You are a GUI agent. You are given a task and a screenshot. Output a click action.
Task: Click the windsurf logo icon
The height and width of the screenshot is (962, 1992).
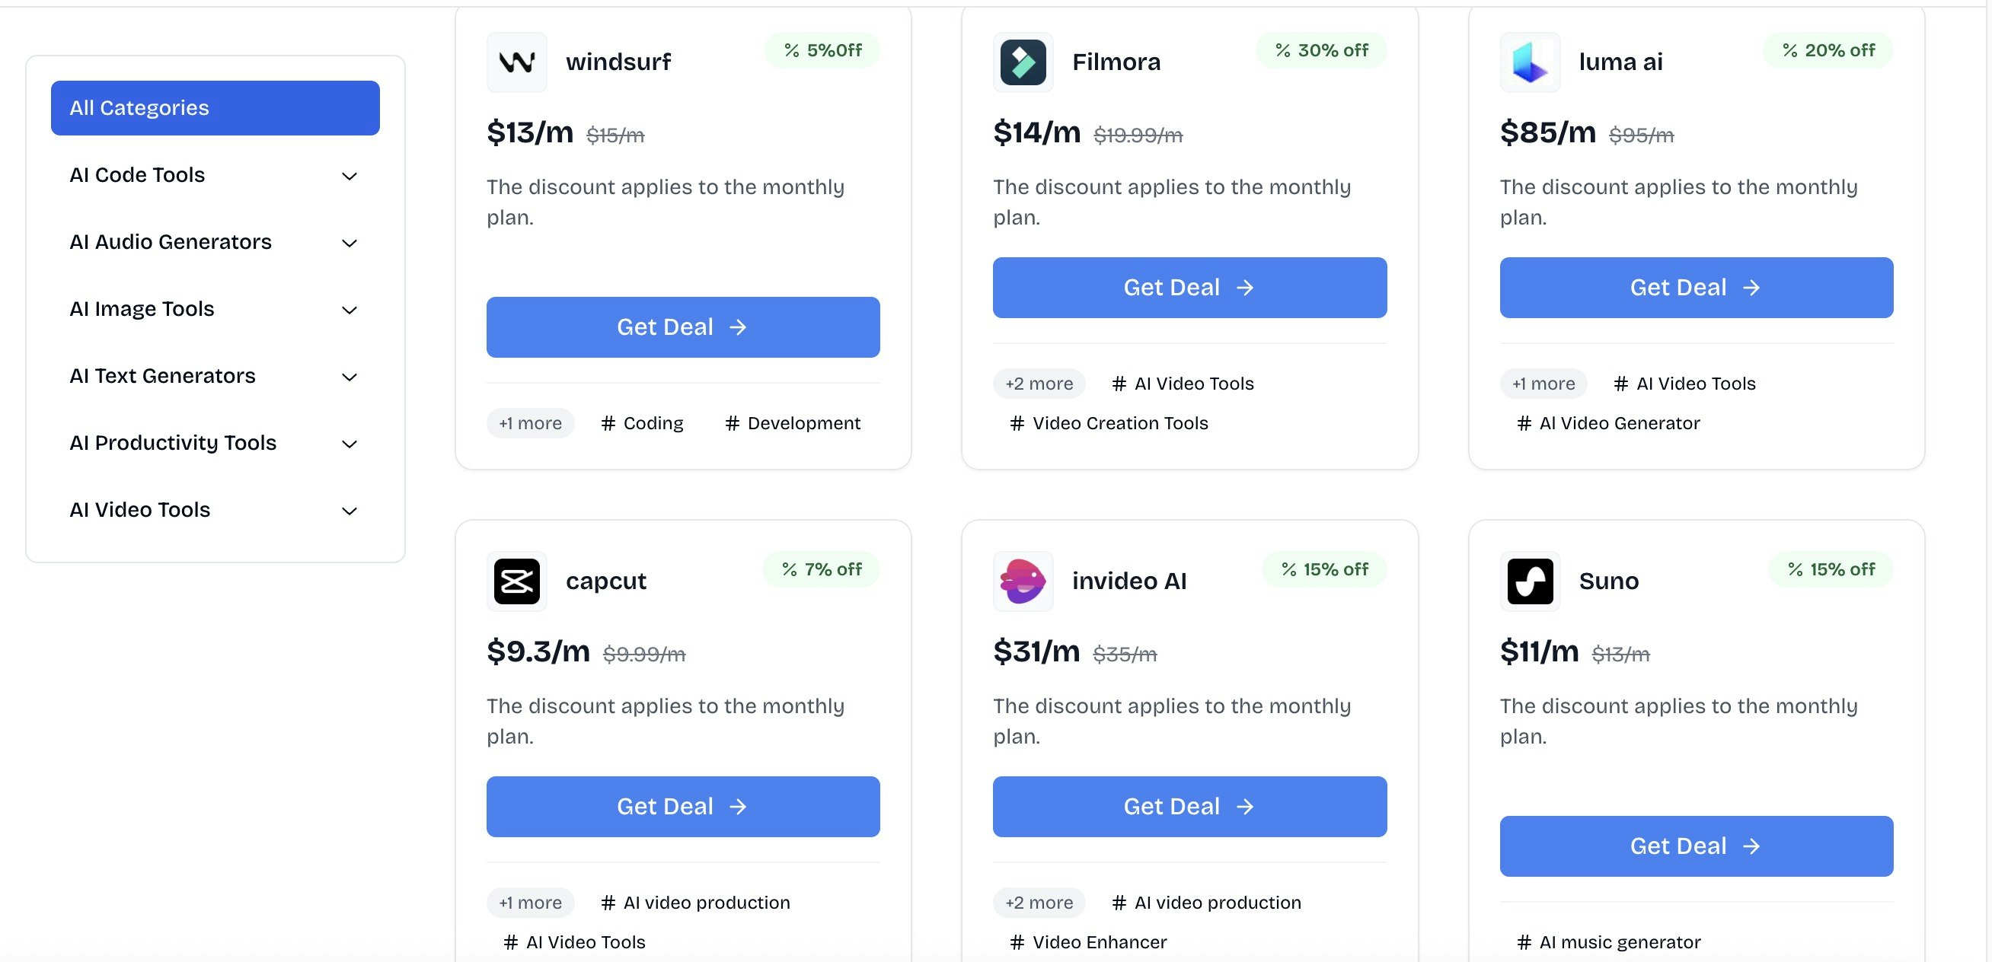[x=516, y=62]
